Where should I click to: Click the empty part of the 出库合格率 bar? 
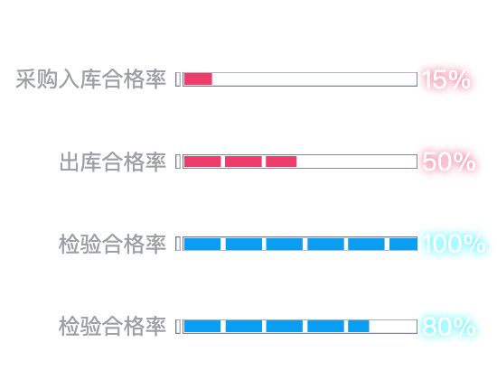point(357,162)
